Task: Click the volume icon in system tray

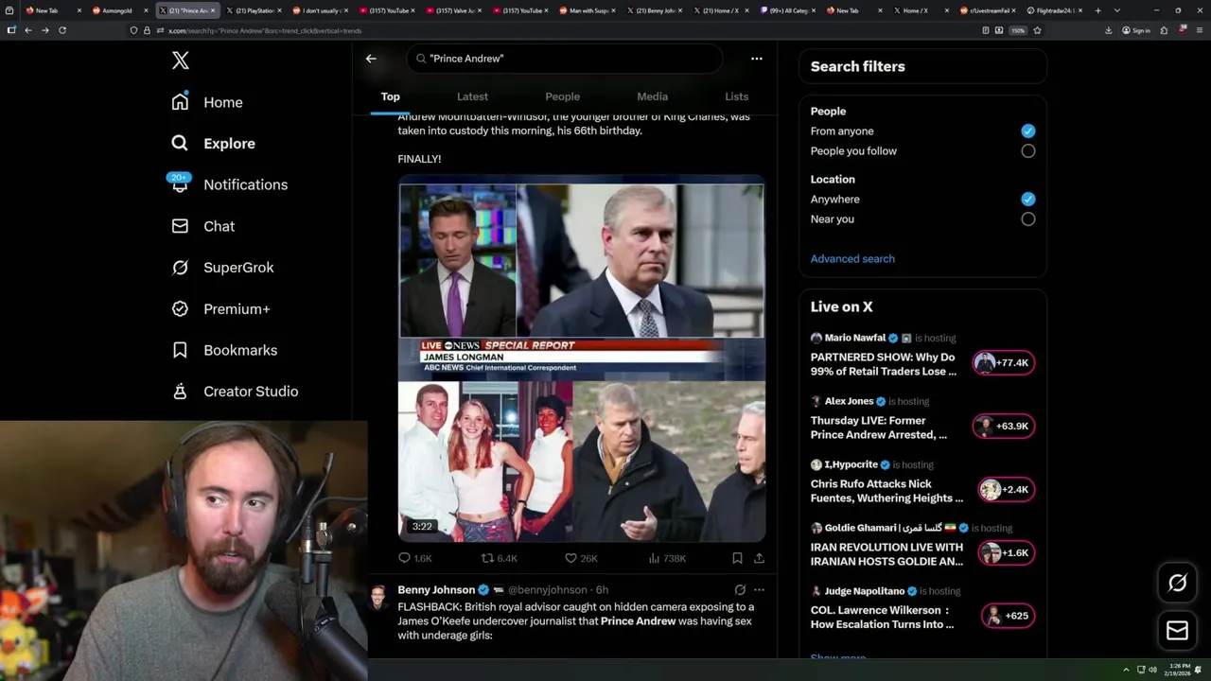Action: point(1152,670)
